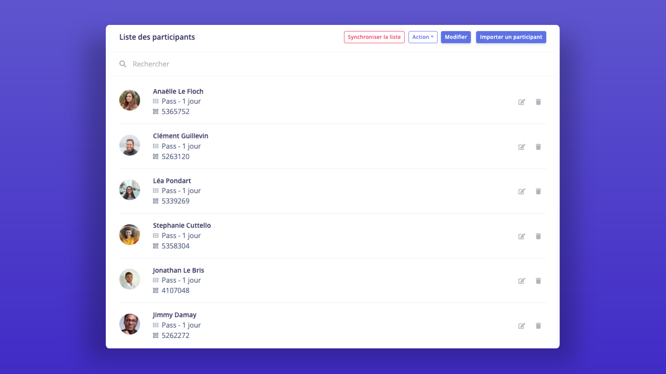Click Synchroniser la liste button
This screenshot has width=666, height=374.
coord(374,36)
